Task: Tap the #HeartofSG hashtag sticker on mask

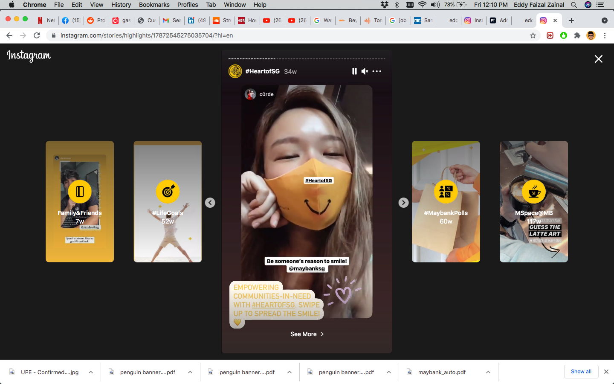Action: pyautogui.click(x=319, y=180)
